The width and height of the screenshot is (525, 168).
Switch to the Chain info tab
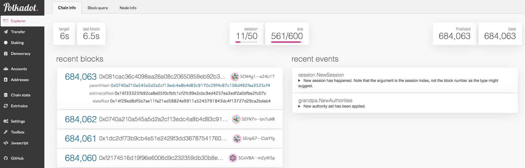pyautogui.click(x=67, y=8)
